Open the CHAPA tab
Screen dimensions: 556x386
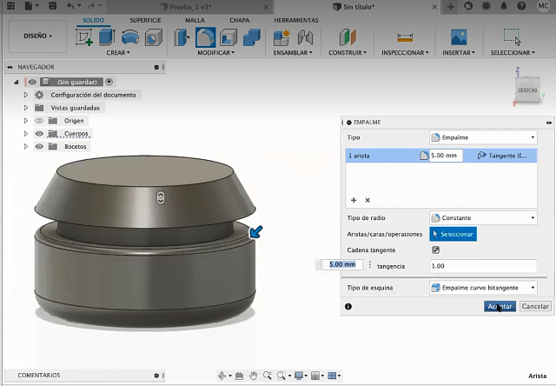click(239, 20)
